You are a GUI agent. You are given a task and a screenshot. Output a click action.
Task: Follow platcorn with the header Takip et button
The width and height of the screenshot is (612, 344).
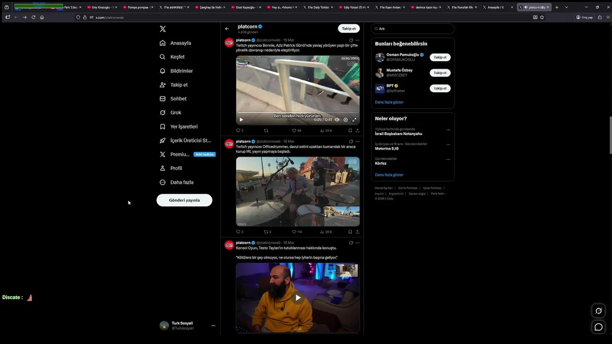click(x=349, y=29)
